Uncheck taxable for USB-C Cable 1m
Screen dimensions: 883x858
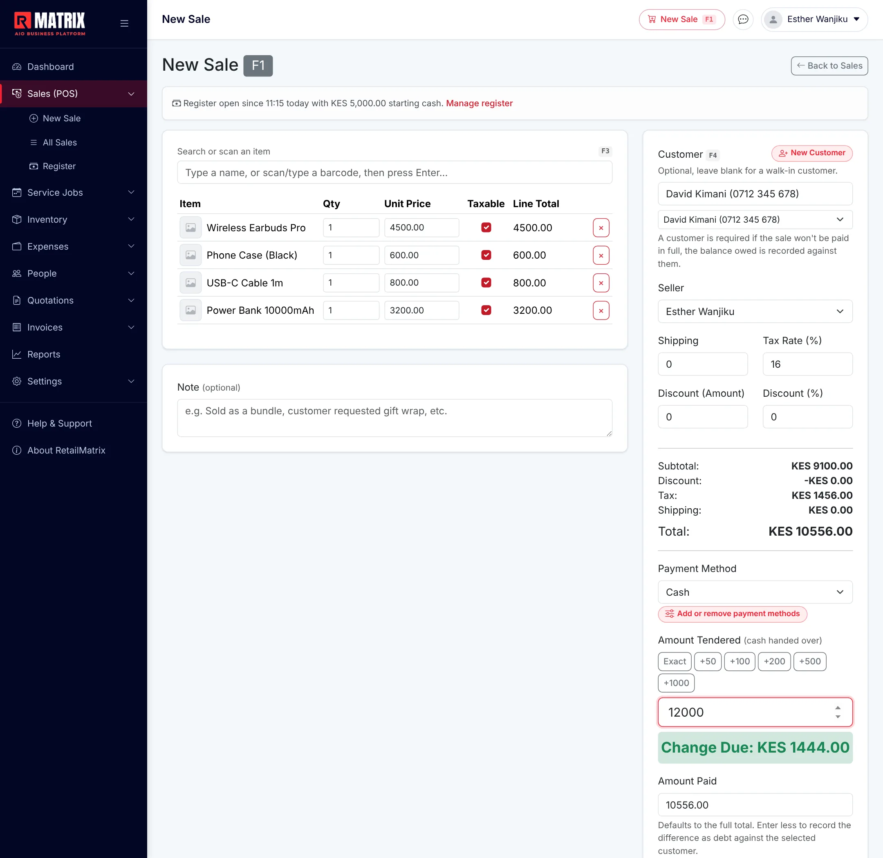click(x=486, y=283)
